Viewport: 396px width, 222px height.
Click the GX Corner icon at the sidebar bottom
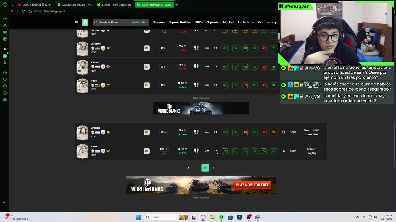point(5,202)
